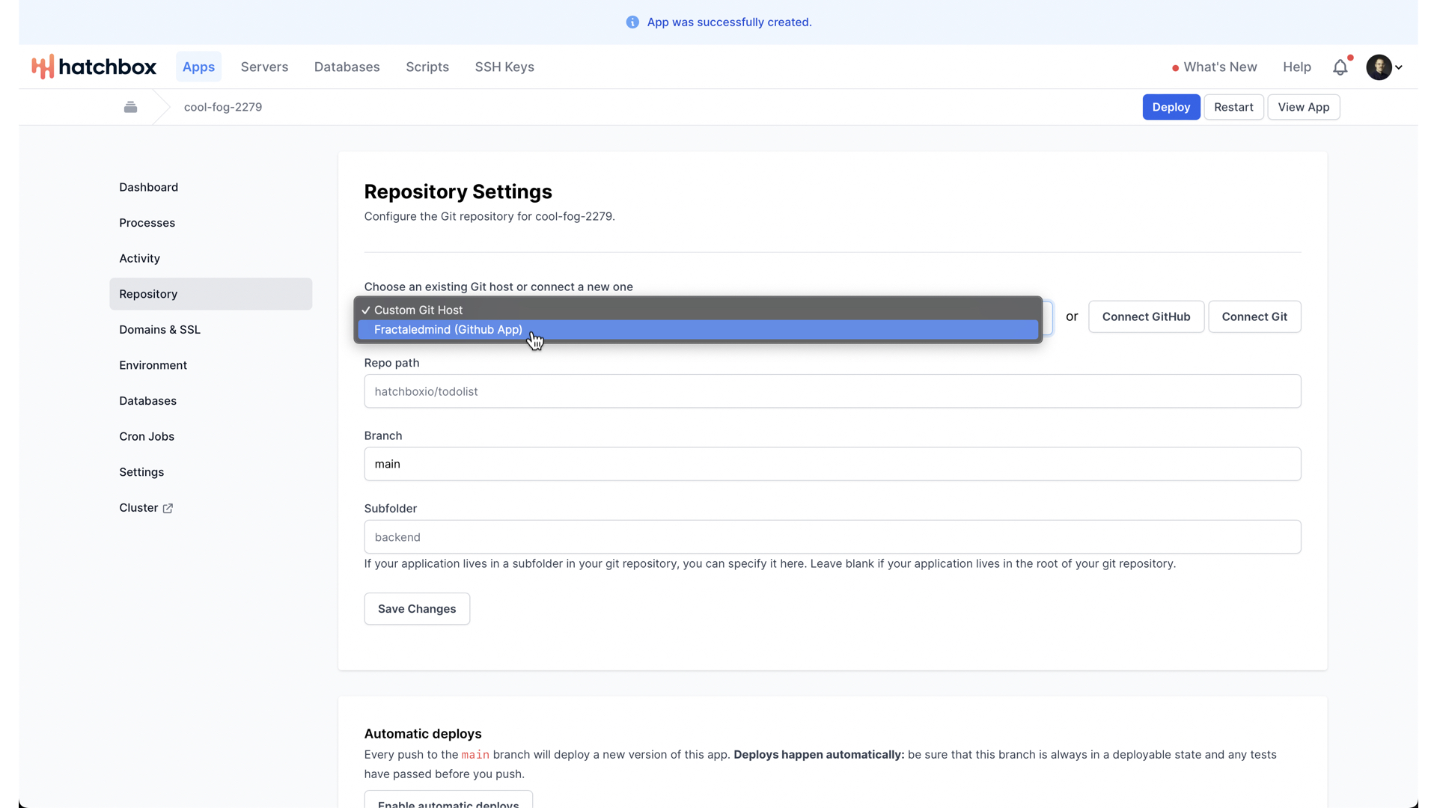Open What's New link
This screenshot has height=808, width=1437.
tap(1219, 67)
